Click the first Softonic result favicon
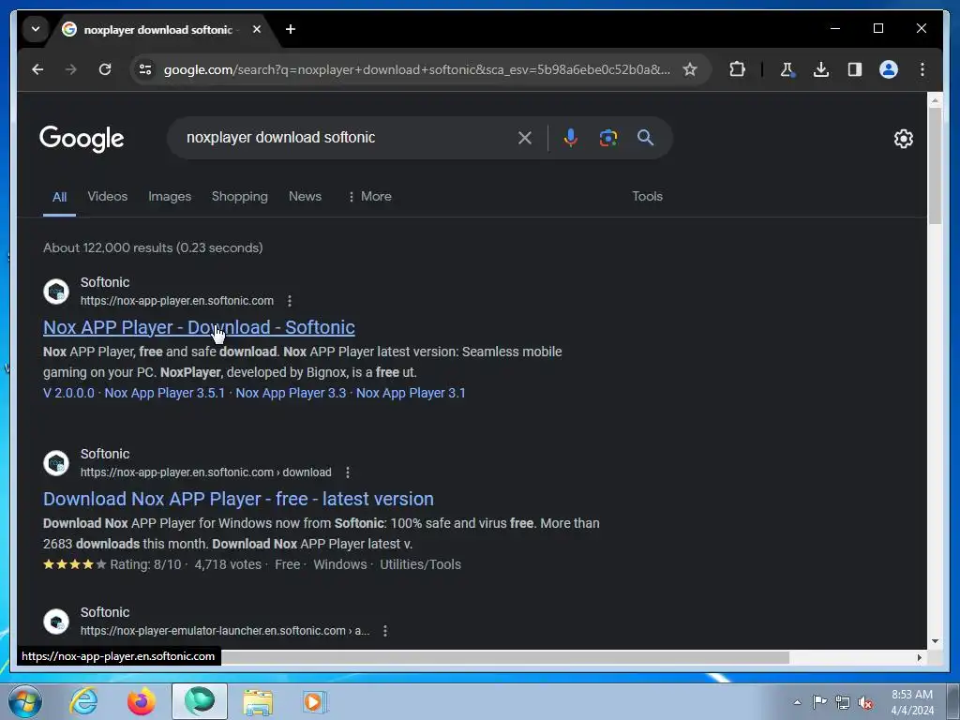The height and width of the screenshot is (720, 960). [56, 292]
